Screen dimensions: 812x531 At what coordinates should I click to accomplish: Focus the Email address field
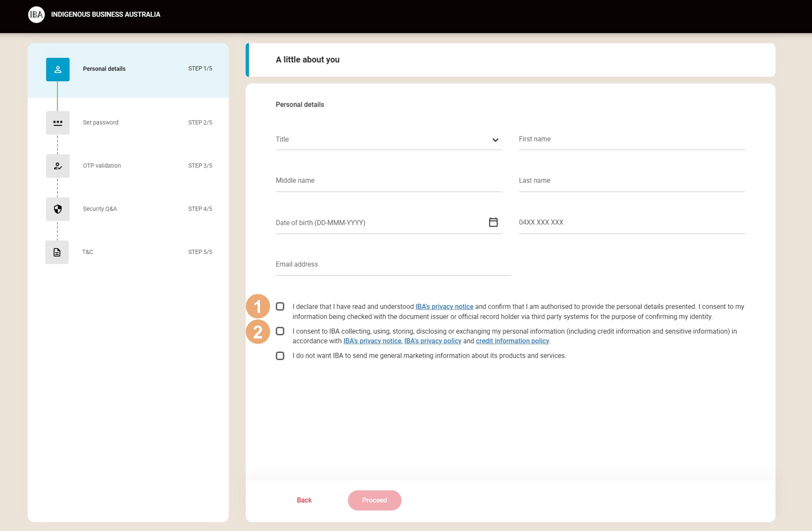(x=392, y=264)
